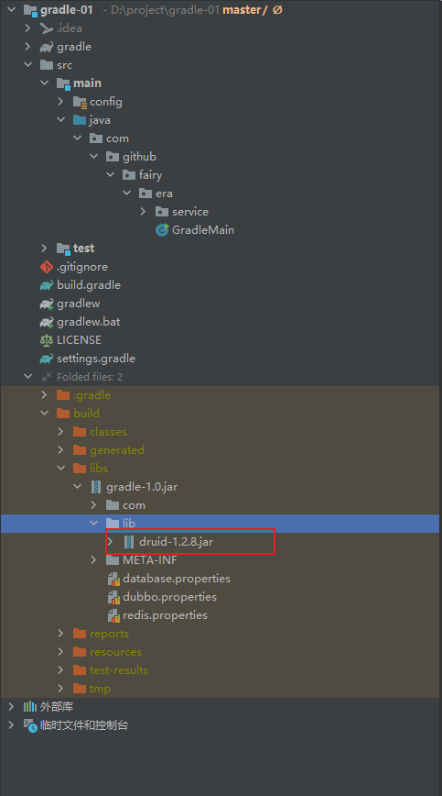The image size is (442, 796).
Task: Click the 临时文件和控制台 scratches icon
Action: [30, 724]
